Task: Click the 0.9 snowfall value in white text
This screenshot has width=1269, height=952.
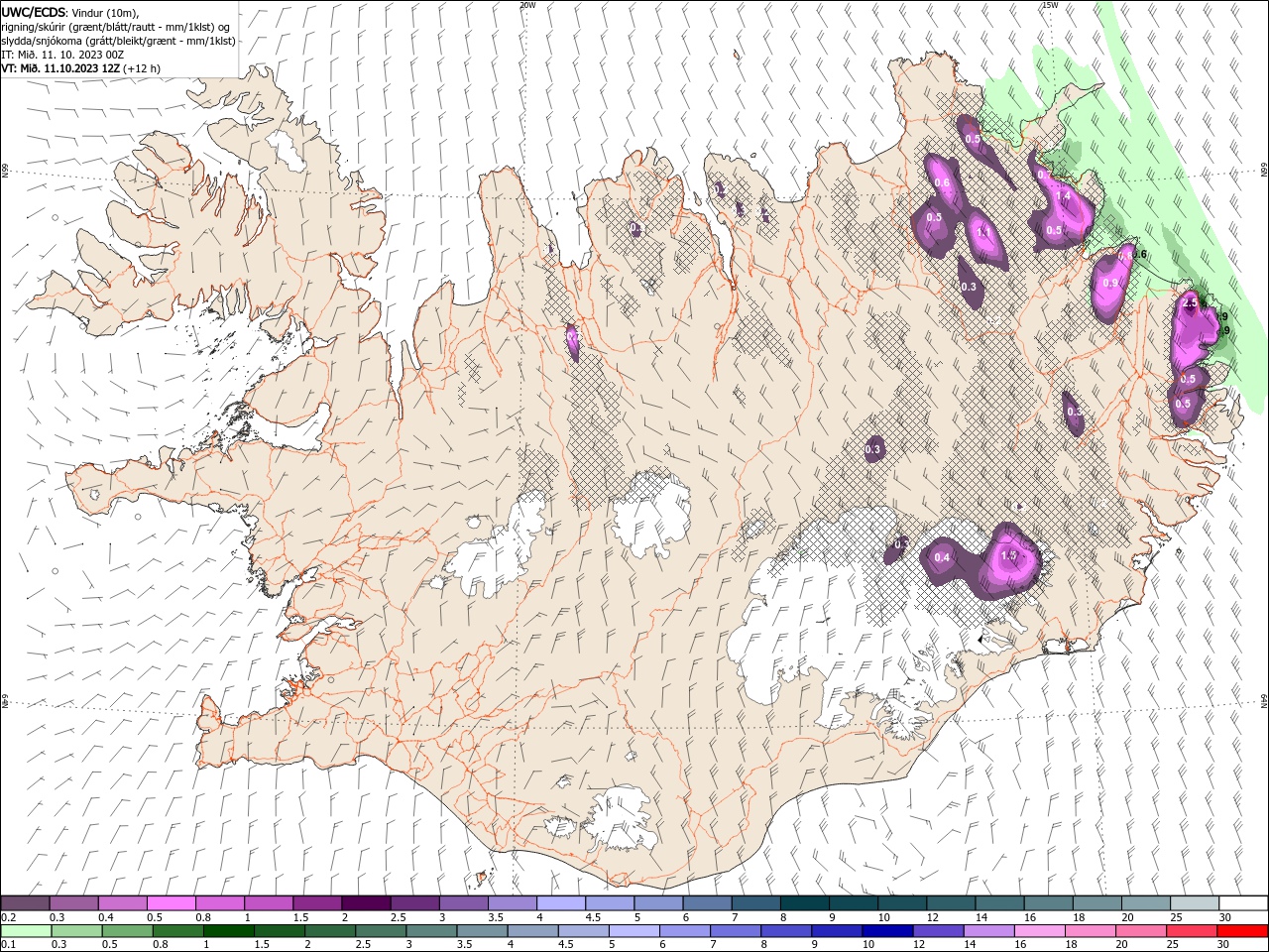Action: click(1110, 283)
